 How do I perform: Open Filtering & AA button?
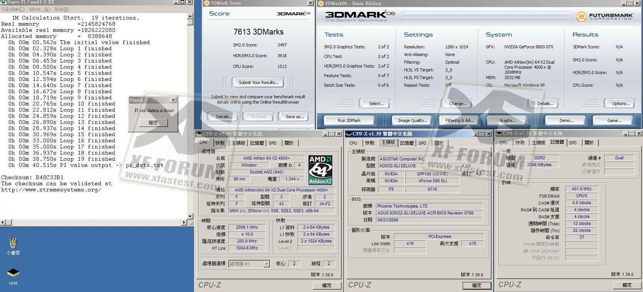[460, 120]
